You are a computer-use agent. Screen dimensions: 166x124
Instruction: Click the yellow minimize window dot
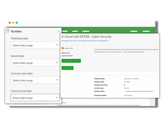pos(13,23)
